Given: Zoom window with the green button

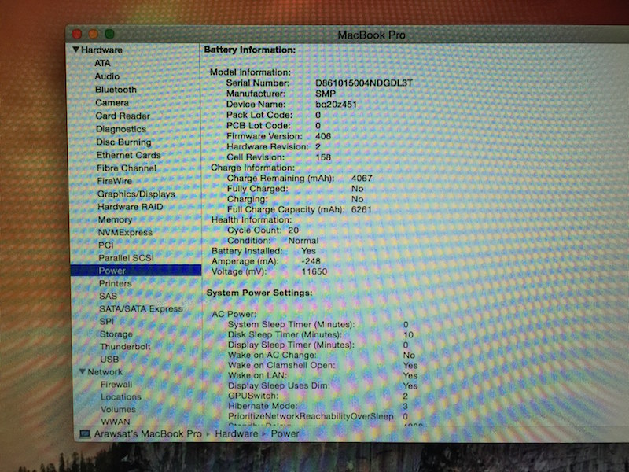Looking at the screenshot, I should tap(109, 34).
